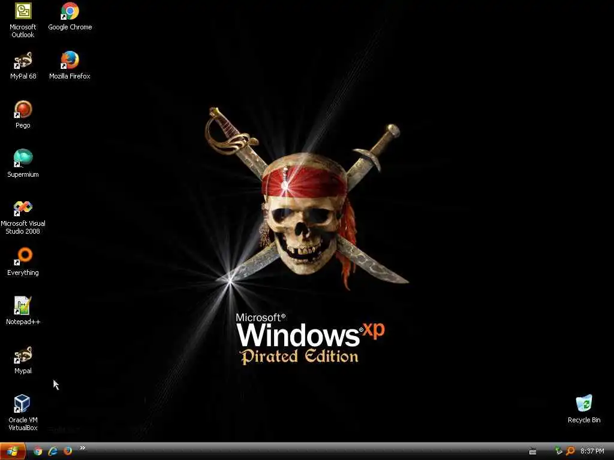Click the green network tray icon
Viewport: 614px width, 460px height.
point(559,451)
